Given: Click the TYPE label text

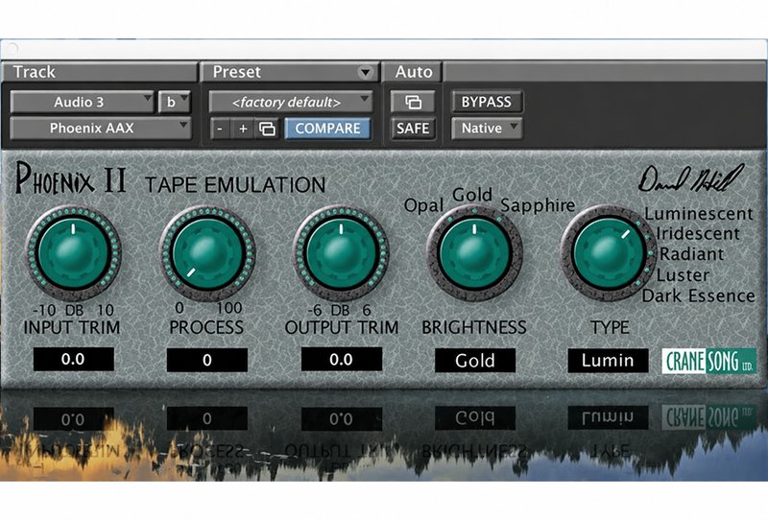Looking at the screenshot, I should [610, 327].
